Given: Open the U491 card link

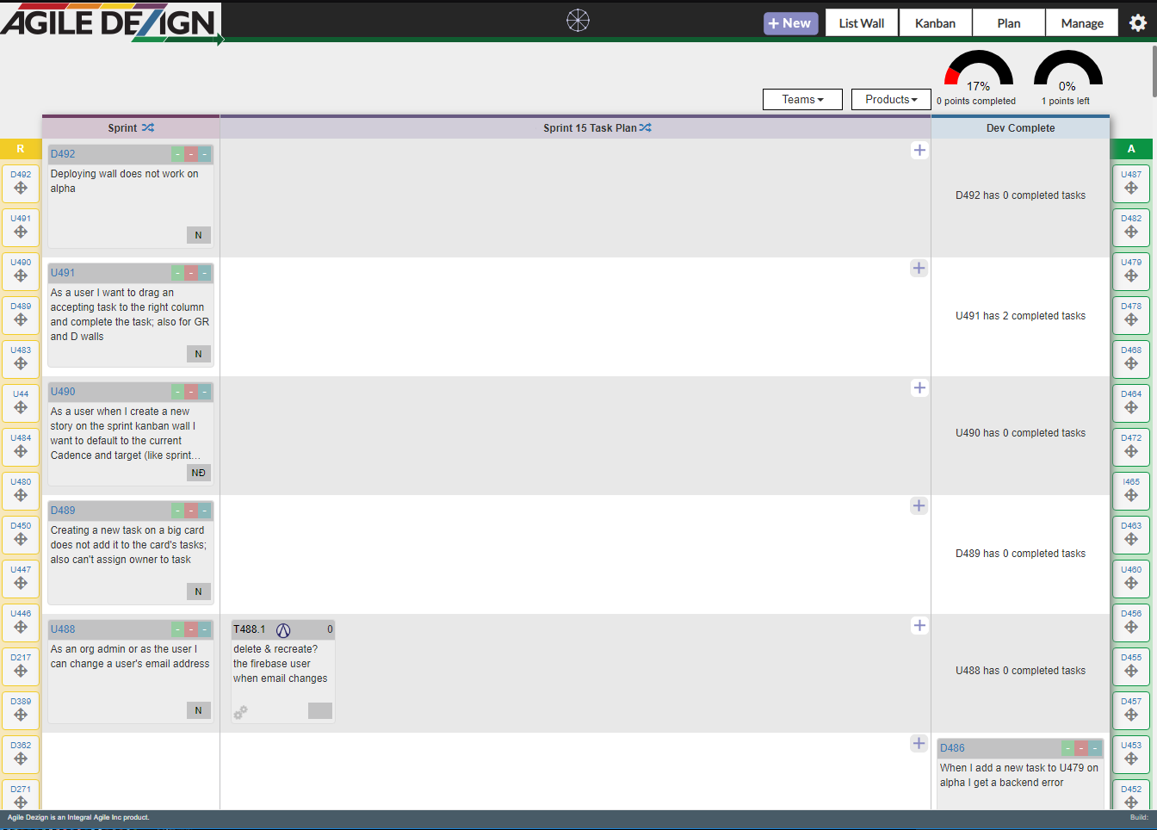Looking at the screenshot, I should 63,273.
